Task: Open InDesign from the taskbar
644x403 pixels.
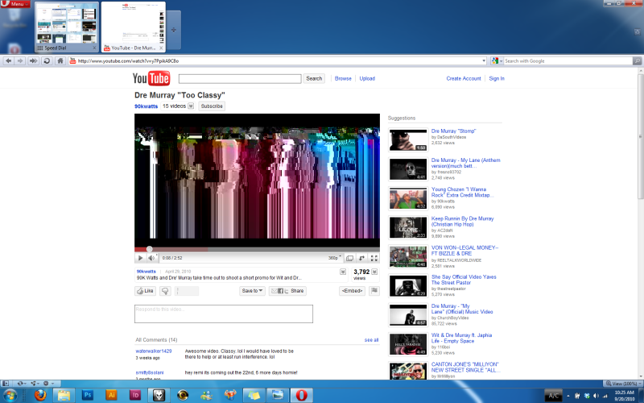Action: 135,395
